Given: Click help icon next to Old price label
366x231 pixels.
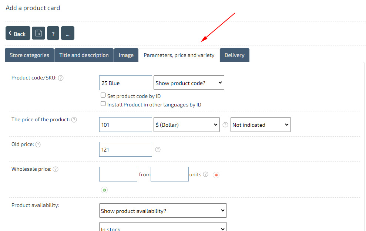Looking at the screenshot, I should pyautogui.click(x=38, y=145).
